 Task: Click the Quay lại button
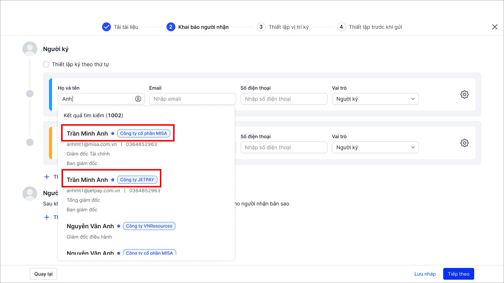(x=43, y=274)
